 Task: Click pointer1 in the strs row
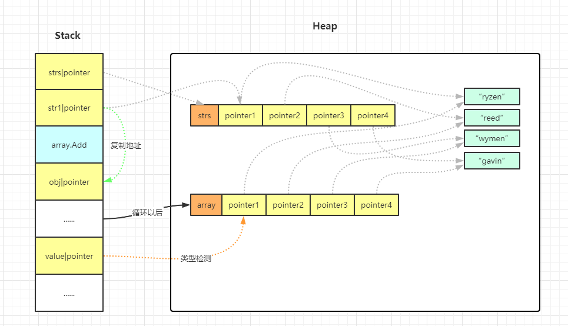coord(240,115)
